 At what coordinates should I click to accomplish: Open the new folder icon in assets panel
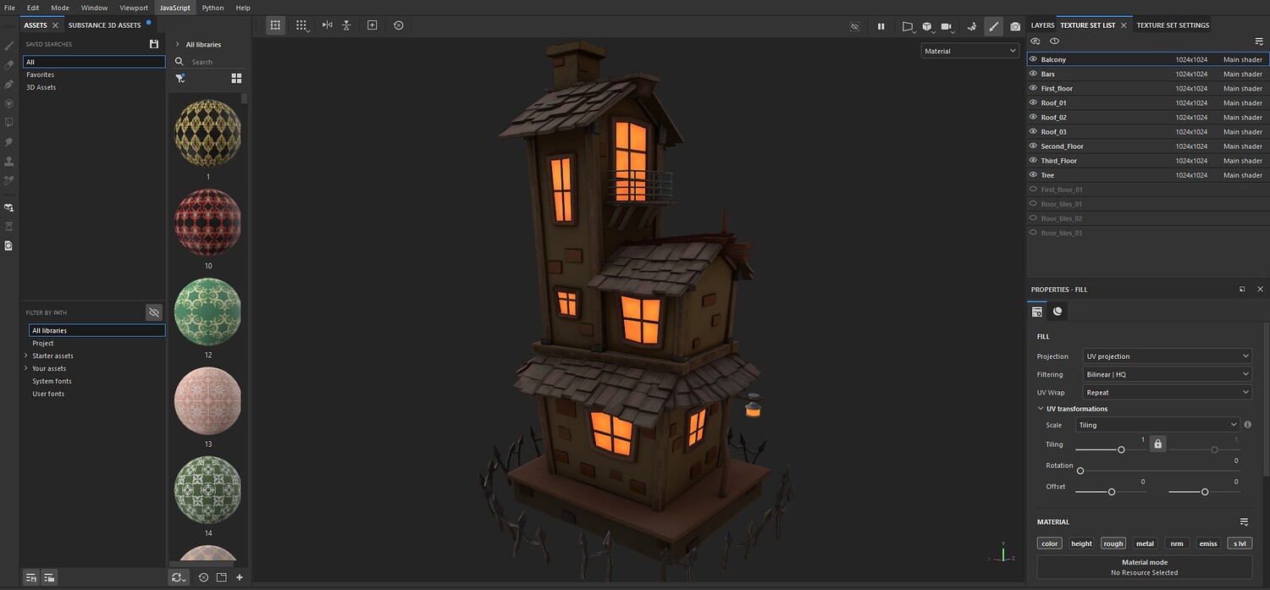pyautogui.click(x=221, y=577)
